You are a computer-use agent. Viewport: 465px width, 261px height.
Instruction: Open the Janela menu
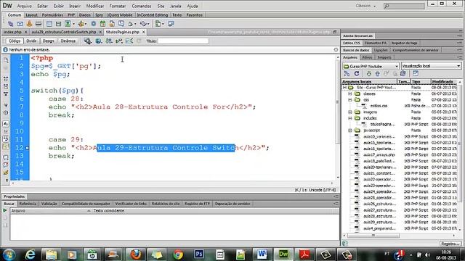(x=175, y=6)
